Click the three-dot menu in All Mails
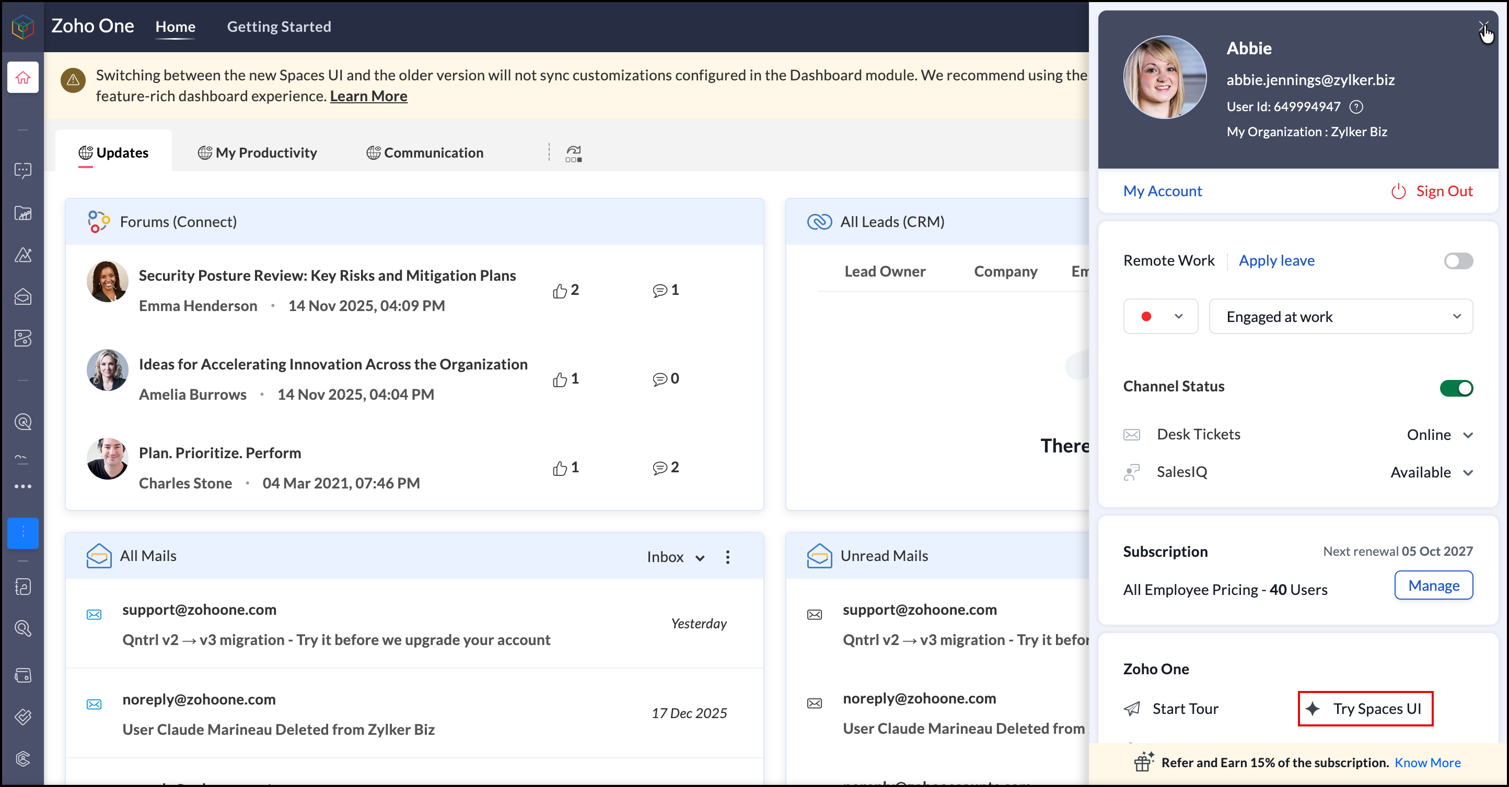This screenshot has width=1509, height=787. pyautogui.click(x=727, y=556)
